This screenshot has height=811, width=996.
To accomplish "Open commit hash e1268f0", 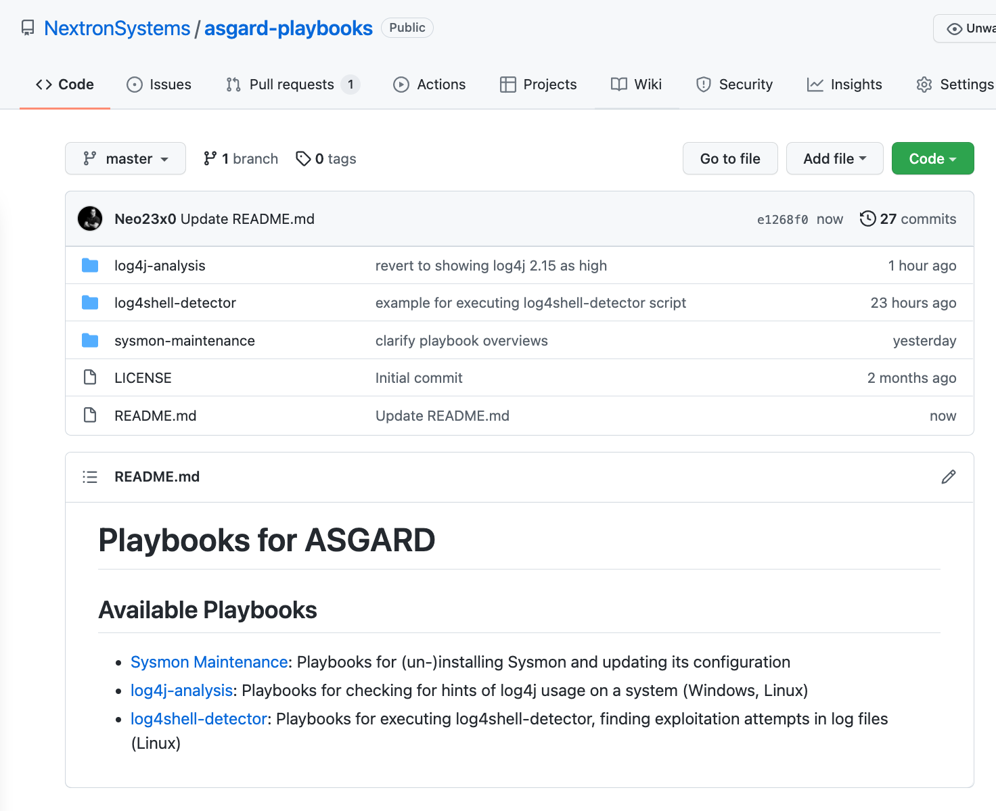I will 782,219.
